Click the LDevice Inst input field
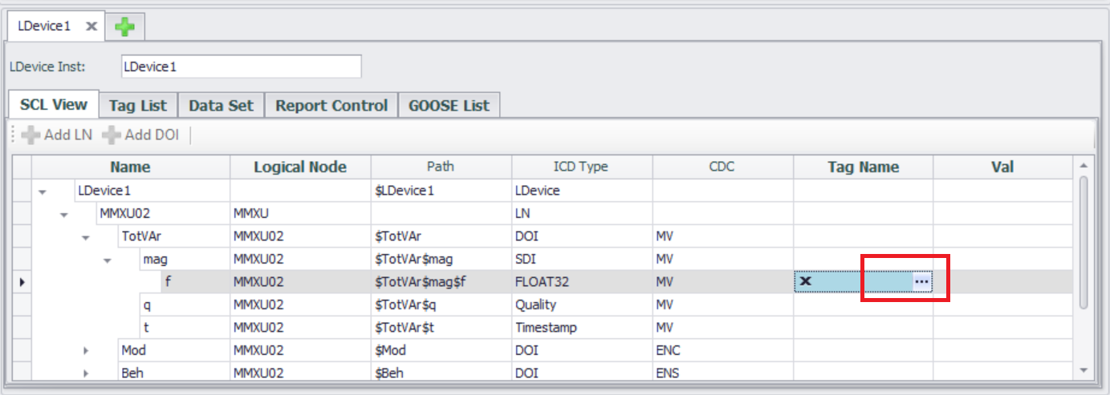 click(241, 67)
